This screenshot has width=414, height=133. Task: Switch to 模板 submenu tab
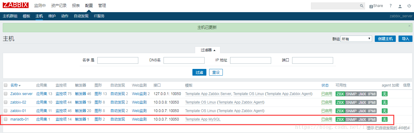point(26,16)
